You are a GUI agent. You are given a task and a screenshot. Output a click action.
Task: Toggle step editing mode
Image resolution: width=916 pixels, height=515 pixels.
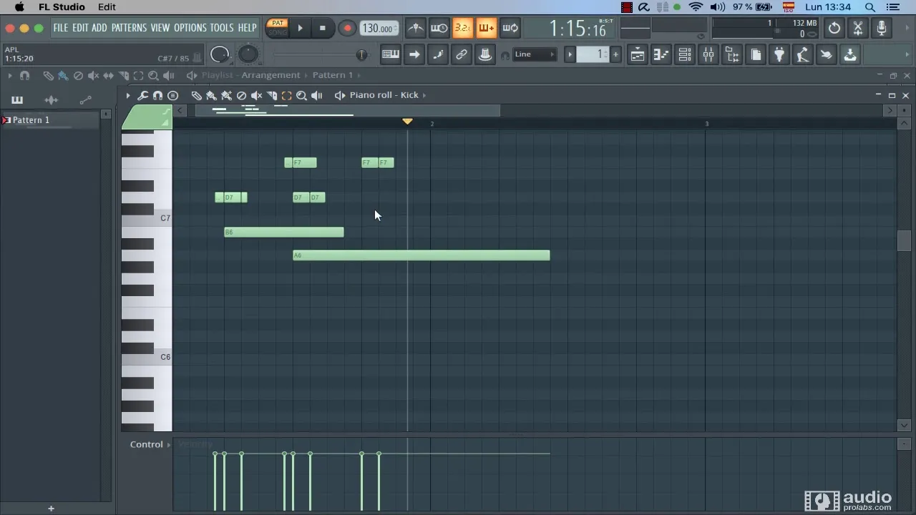tap(438, 54)
